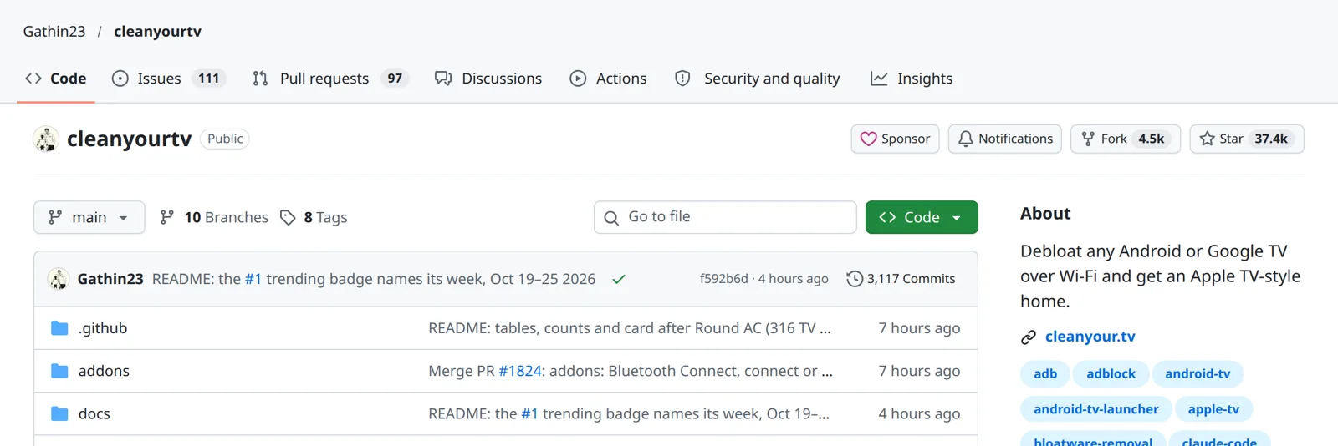Click the Public visibility label
The height and width of the screenshot is (446, 1338).
(x=225, y=139)
